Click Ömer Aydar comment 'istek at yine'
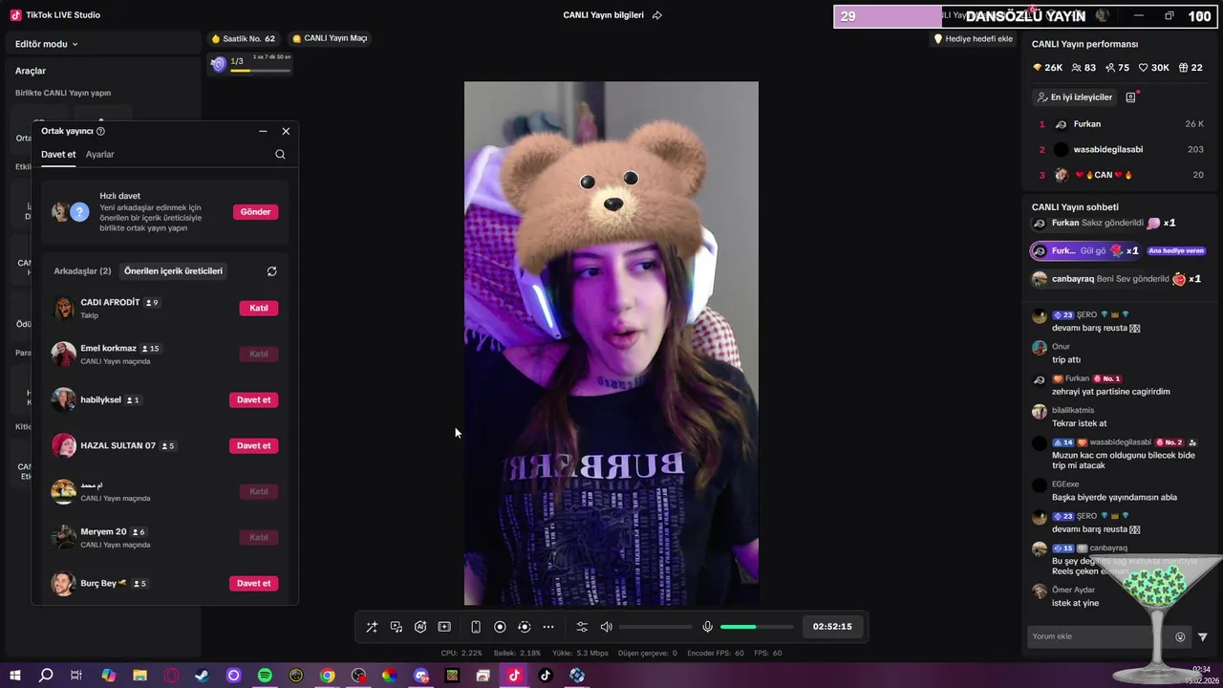The width and height of the screenshot is (1223, 688). point(1076,603)
